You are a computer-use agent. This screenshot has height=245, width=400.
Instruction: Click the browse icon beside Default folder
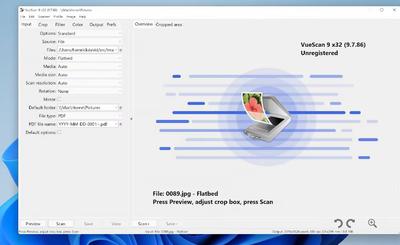(x=121, y=108)
